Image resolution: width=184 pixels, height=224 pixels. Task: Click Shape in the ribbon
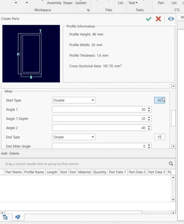pos(68,3)
